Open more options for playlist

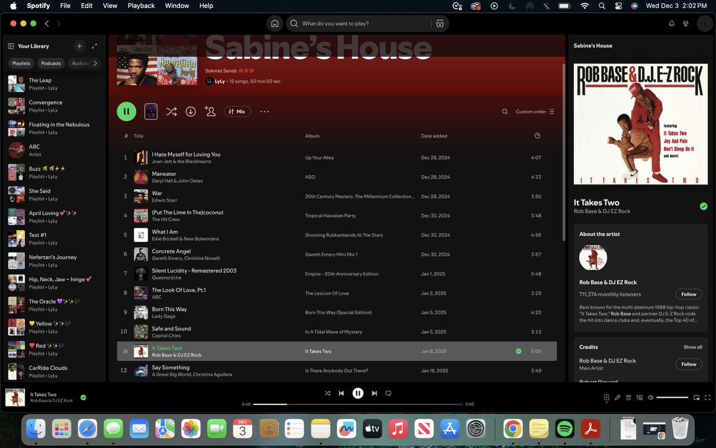pyautogui.click(x=265, y=112)
